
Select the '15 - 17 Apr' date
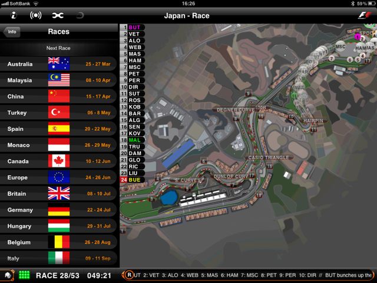coord(98,96)
